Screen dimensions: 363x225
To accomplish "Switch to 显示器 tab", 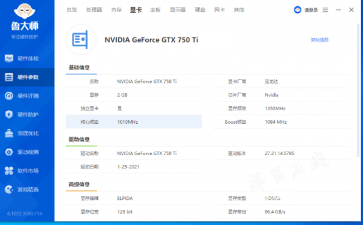I will (178, 10).
